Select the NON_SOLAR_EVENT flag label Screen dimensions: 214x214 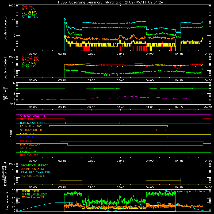pos(32,123)
